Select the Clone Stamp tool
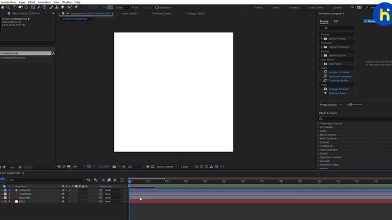Screen dimensions: 392x220 [57, 7]
